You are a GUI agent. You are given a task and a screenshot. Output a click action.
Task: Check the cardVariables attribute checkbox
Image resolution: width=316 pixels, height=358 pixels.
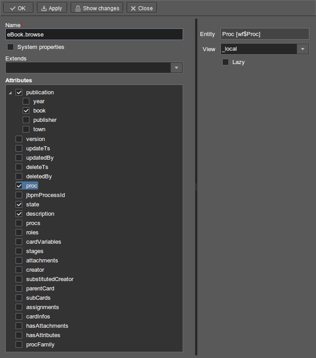(x=19, y=242)
